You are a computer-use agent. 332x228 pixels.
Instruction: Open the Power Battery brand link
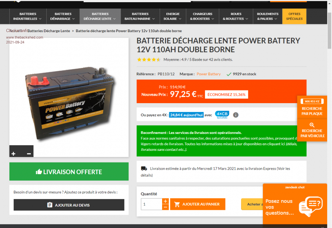[208, 74]
